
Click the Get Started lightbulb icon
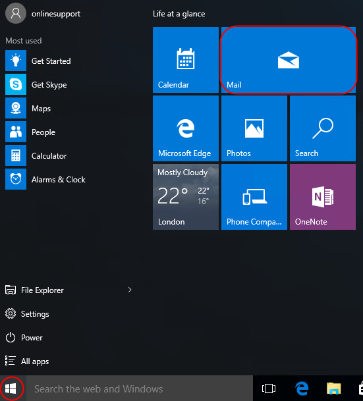[x=16, y=61]
